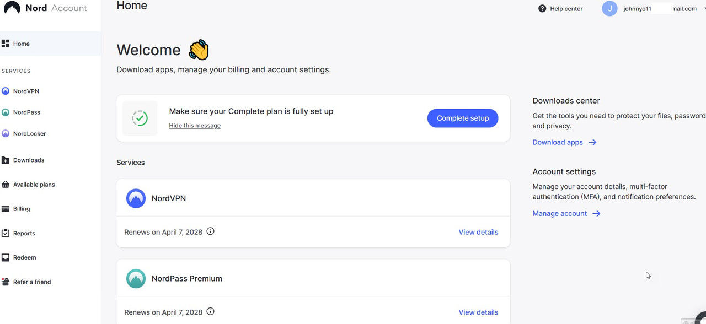Open NordPass in the sidebar
Image resolution: width=706 pixels, height=324 pixels.
point(26,112)
